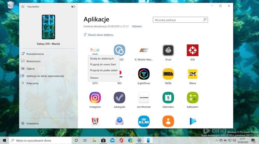Open the KLM app icon
Screen dimensions: 259x144
click(144, 121)
